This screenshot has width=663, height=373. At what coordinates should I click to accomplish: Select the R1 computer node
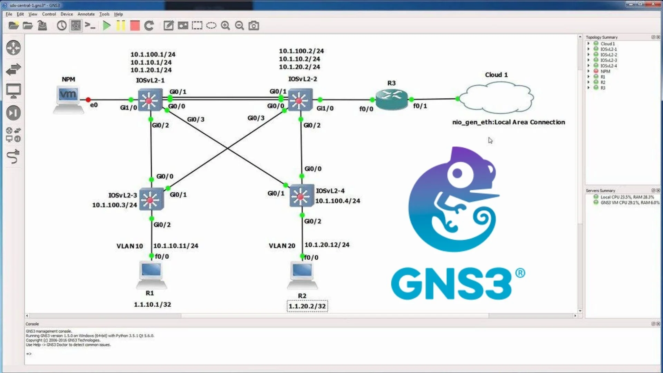(151, 275)
